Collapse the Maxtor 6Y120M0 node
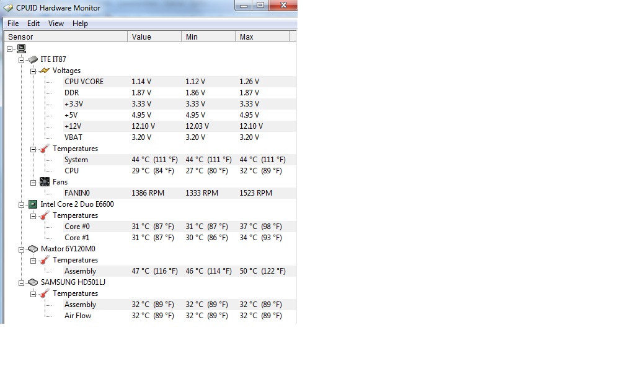Screen dimensions: 625x390 [x=22, y=249]
